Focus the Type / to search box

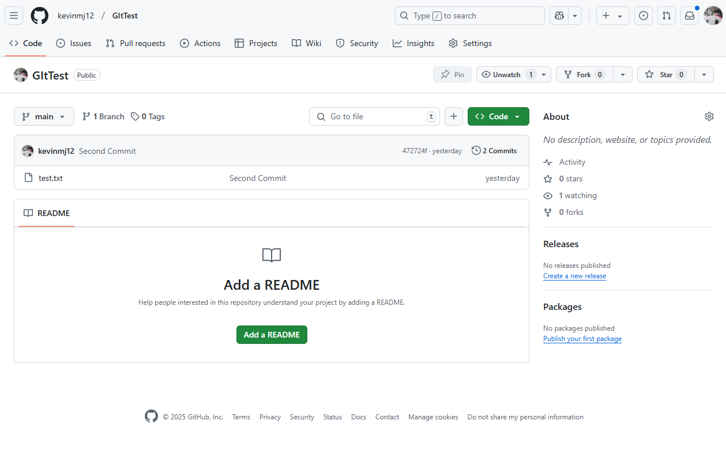click(469, 16)
